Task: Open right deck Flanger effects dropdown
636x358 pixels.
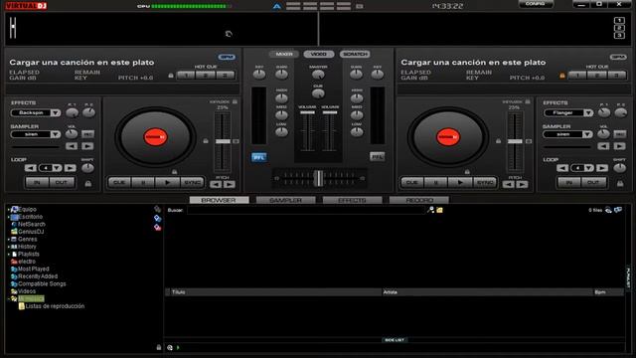Action: pyautogui.click(x=588, y=112)
